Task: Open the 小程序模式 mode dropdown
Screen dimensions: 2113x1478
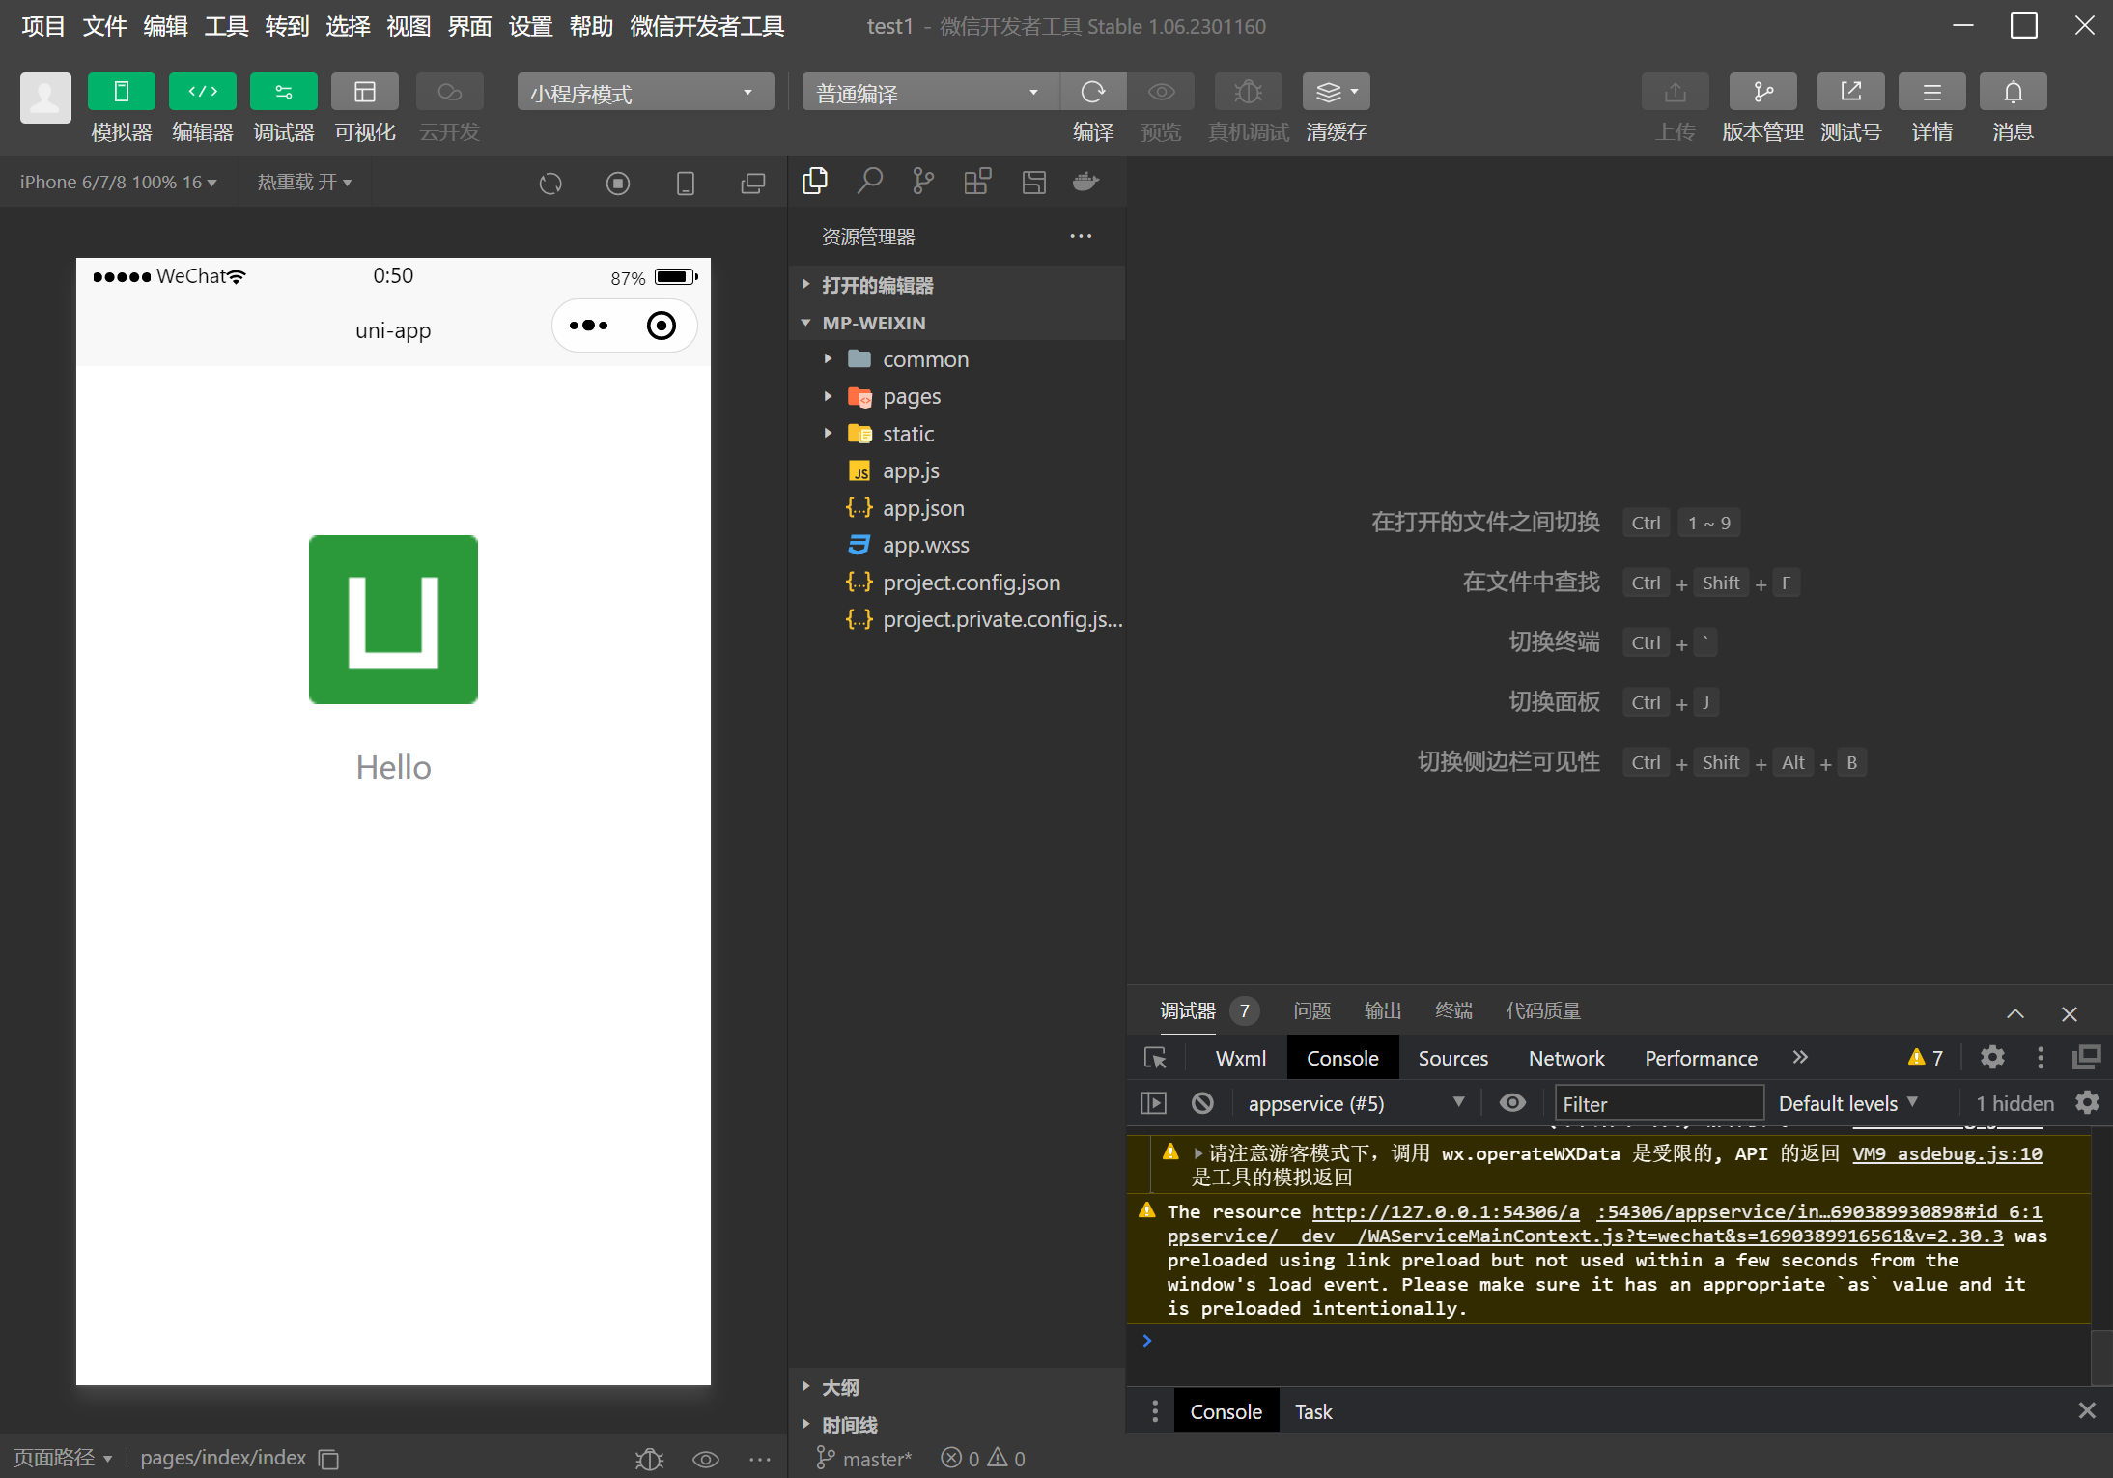Action: point(645,92)
